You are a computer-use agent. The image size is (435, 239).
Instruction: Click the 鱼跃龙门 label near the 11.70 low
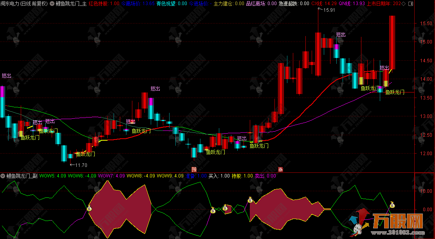tap(86, 154)
